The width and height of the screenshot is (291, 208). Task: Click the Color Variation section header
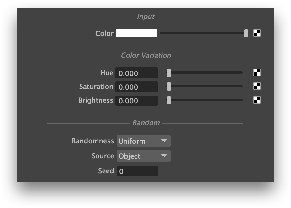146,56
